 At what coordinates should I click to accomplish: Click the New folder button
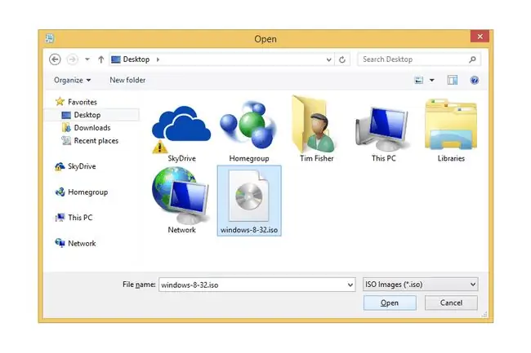(x=127, y=80)
